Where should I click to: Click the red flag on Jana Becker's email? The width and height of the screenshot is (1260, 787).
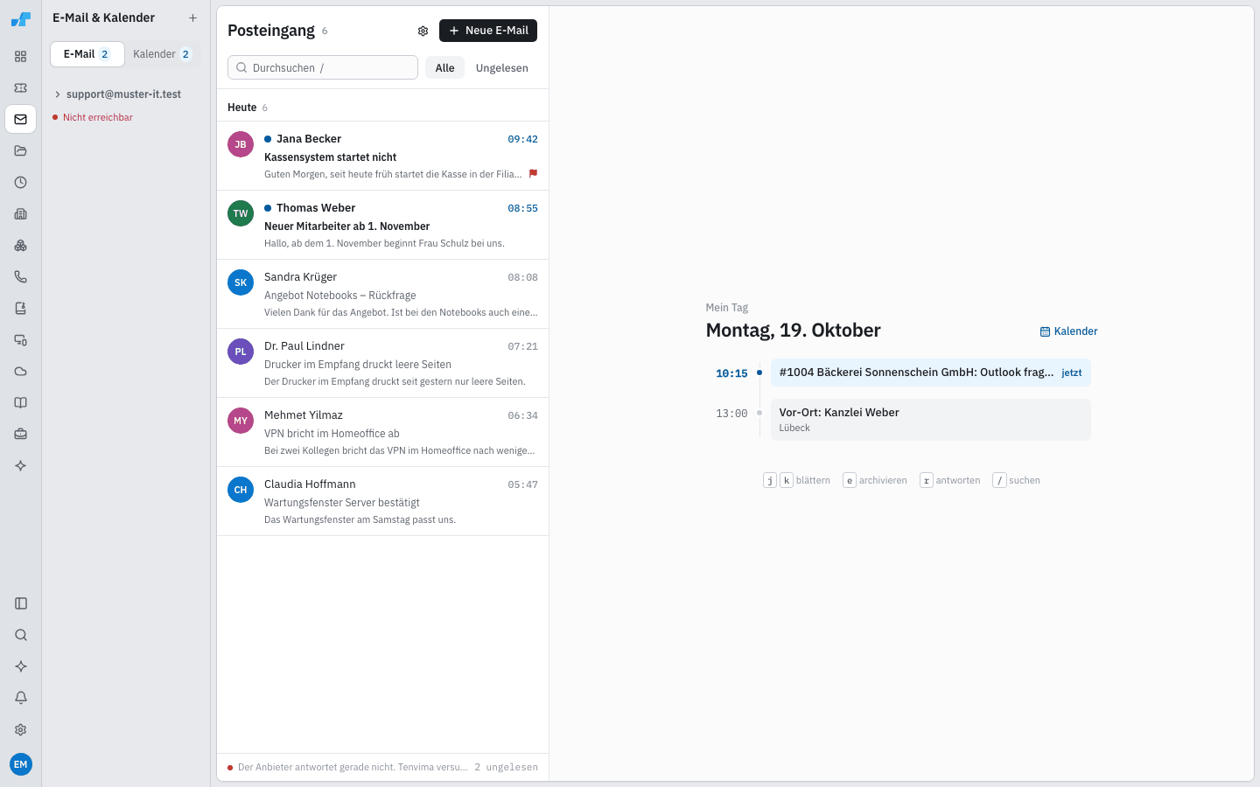pyautogui.click(x=533, y=174)
